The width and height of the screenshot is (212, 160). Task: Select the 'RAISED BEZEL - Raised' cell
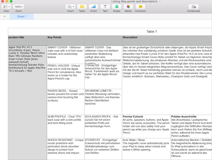[x=65, y=102]
